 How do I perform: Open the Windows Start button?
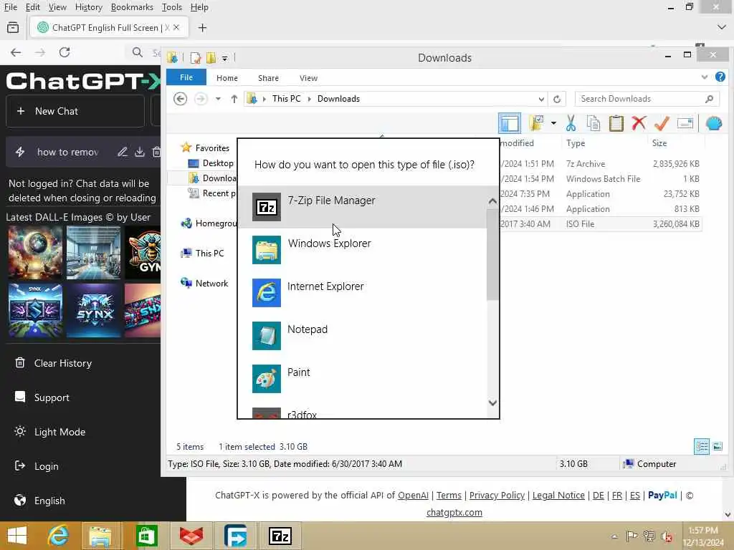click(x=17, y=536)
